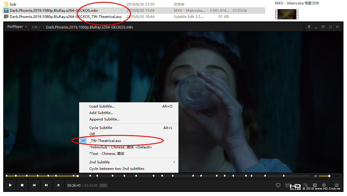Start playback with the play button
Viewport: 347px width, 196px height.
click(10, 185)
